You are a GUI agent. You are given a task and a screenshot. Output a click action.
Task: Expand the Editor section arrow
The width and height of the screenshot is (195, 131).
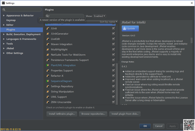[4, 25]
